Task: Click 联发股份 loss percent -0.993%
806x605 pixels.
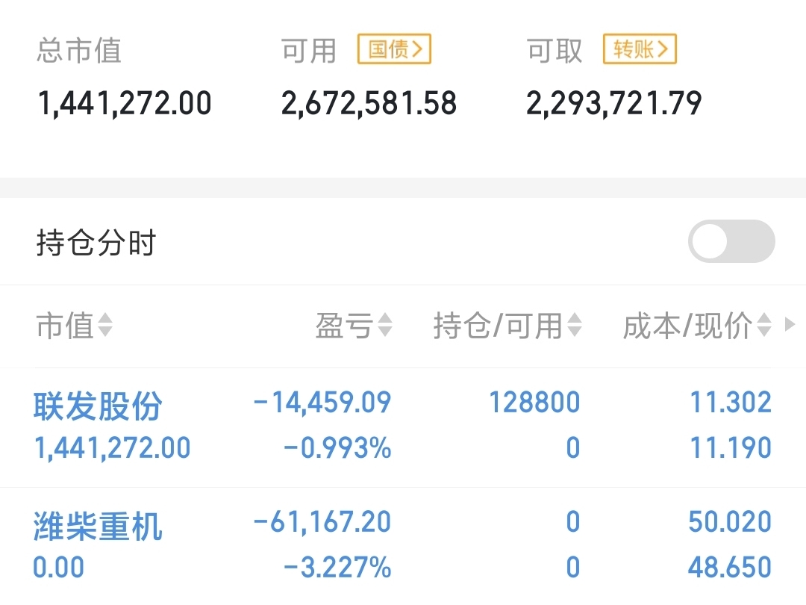Action: tap(338, 447)
